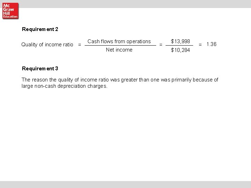This screenshot has width=251, height=188.
Task: Click the first equals sign after ratio label
Action: point(79,45)
